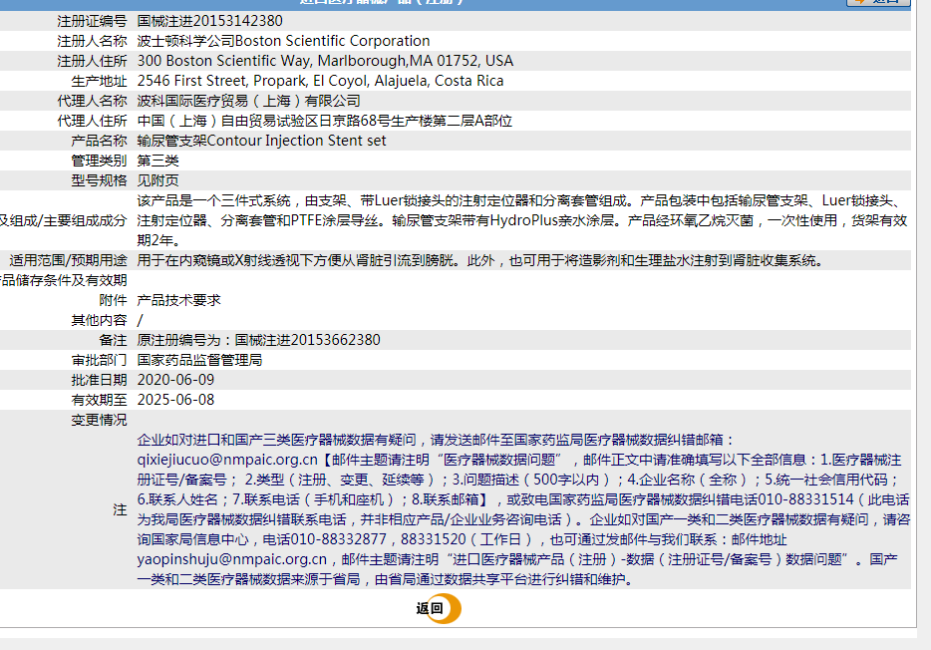The width and height of the screenshot is (931, 650).
Task: Select address 300 Boston Scientific Way, Marlborough
Action: coord(325,61)
